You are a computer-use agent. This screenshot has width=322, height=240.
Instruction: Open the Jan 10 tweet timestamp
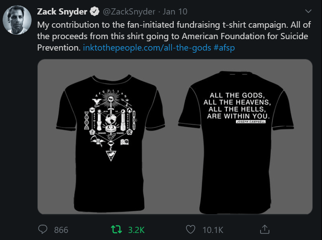click(x=175, y=11)
